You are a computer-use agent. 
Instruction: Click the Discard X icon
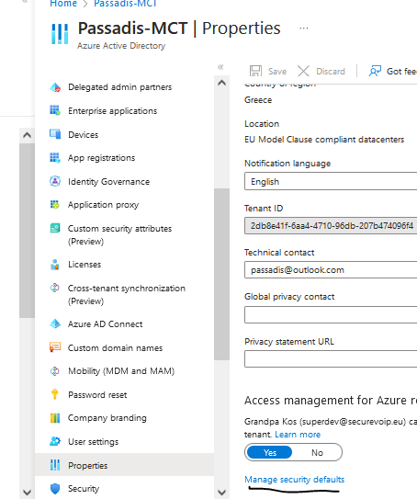303,71
